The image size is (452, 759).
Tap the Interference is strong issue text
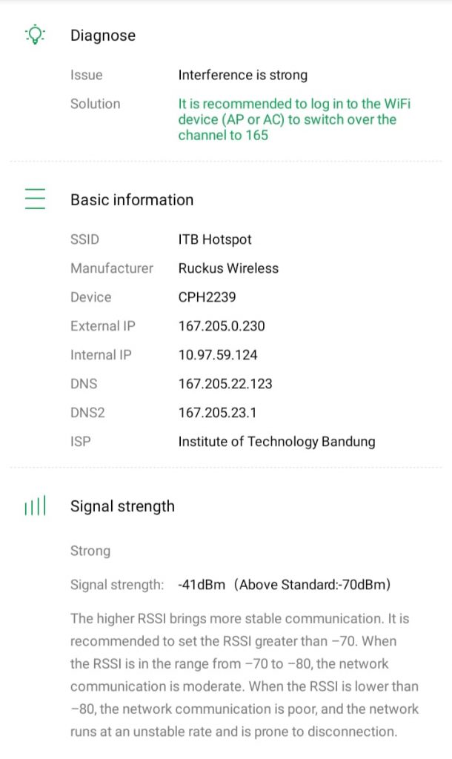(242, 75)
